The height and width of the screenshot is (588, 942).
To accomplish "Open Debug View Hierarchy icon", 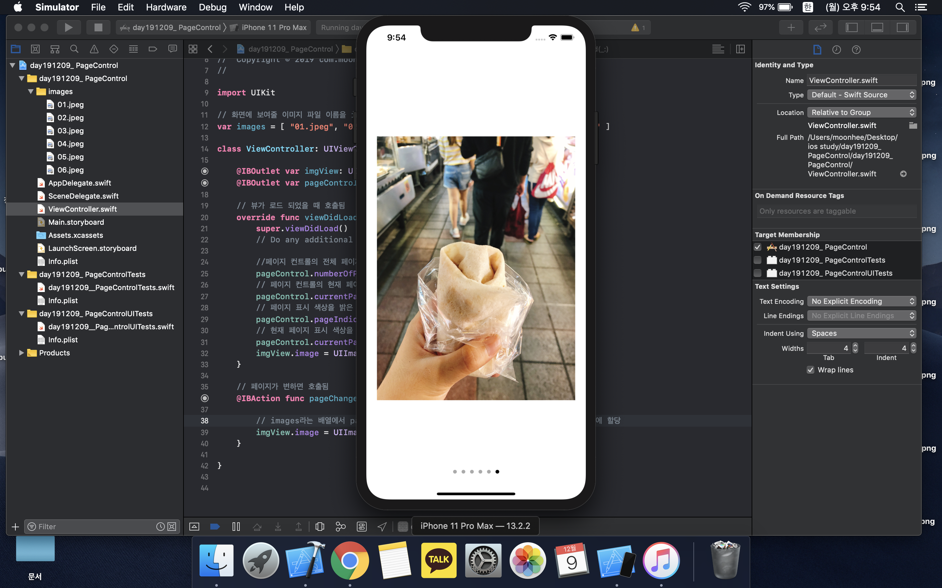I will (x=320, y=527).
